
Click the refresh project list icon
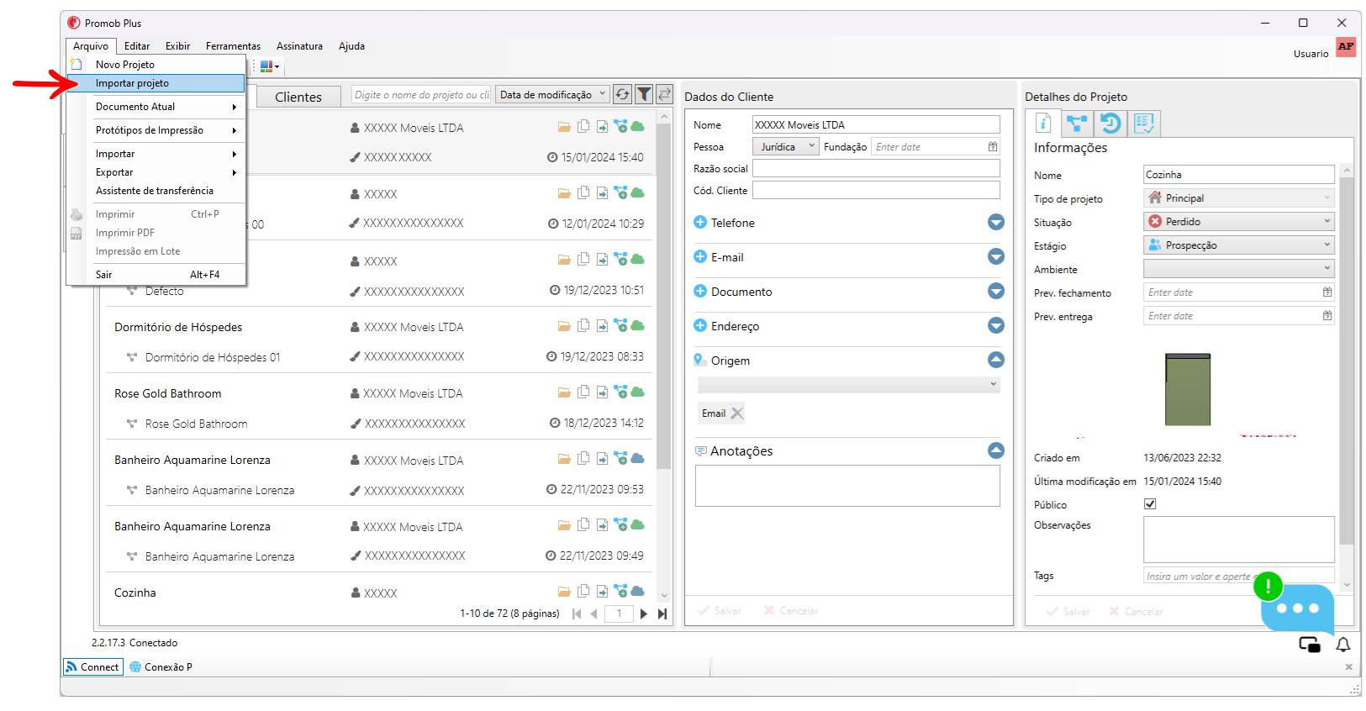point(622,95)
